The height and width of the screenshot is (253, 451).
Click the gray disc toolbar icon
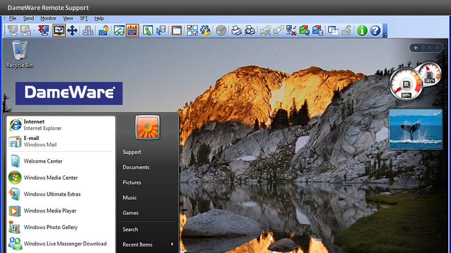[x=221, y=30]
